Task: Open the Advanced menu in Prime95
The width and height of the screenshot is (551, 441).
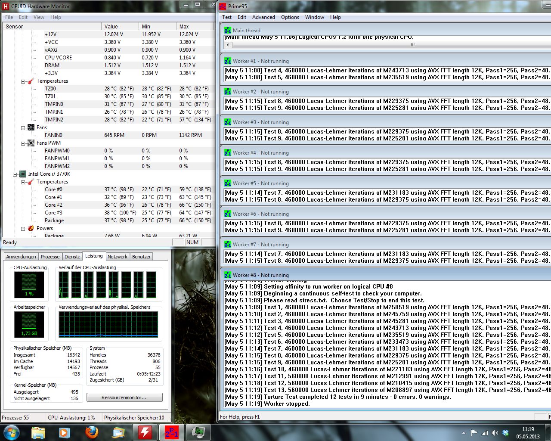Action: [263, 17]
